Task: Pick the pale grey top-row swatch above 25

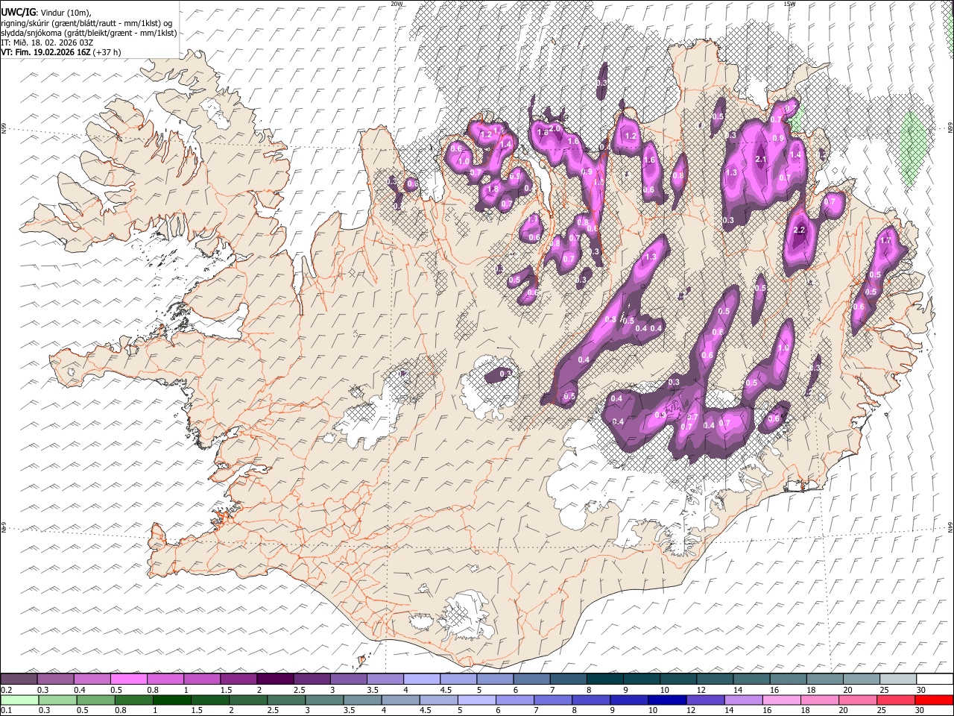Action: (x=897, y=679)
